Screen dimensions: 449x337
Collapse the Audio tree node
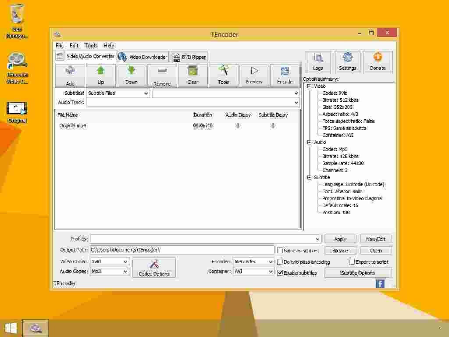click(x=309, y=142)
